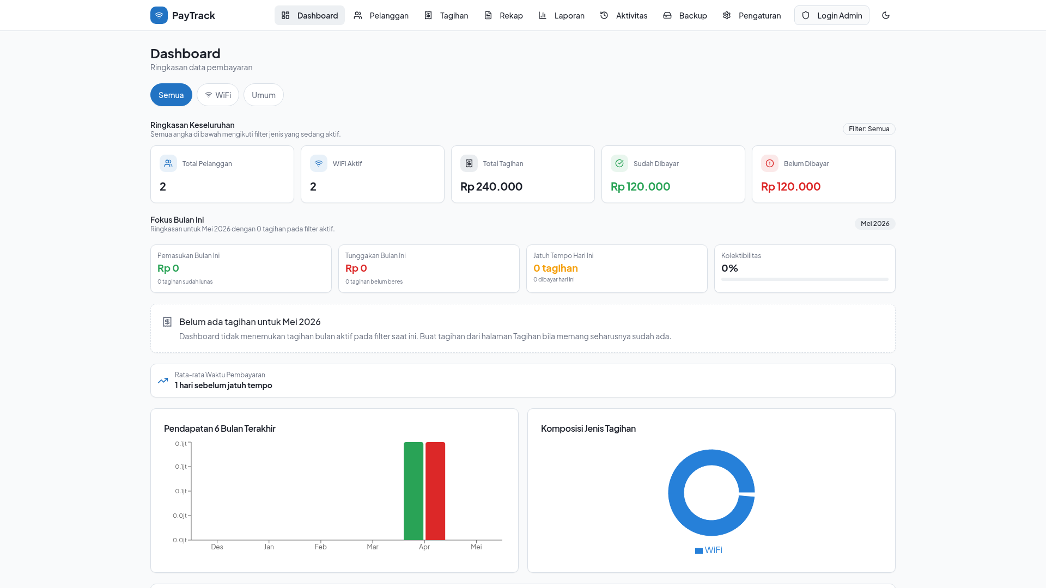Screen dimensions: 1046x588
Task: Click the red Apr arrears bar
Action: 435,491
